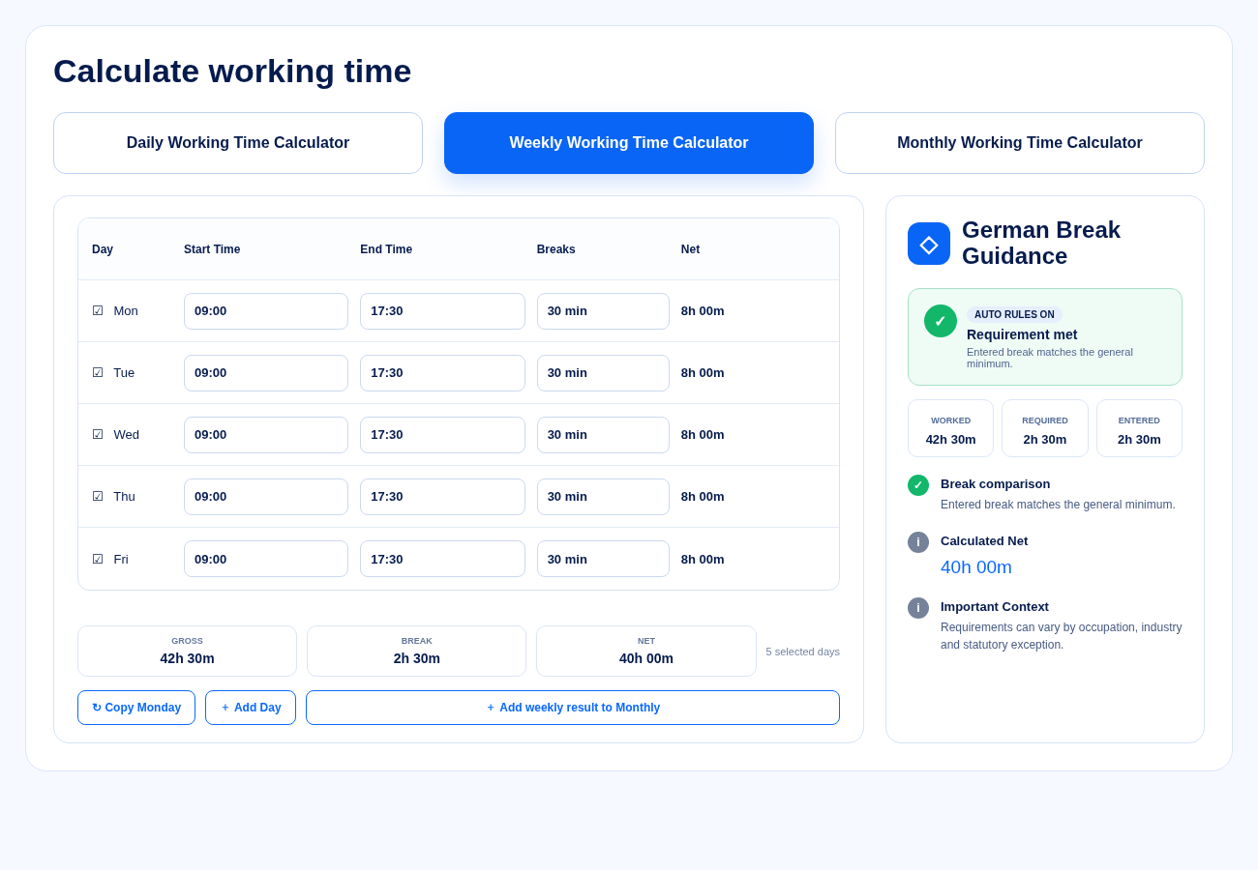This screenshot has width=1258, height=870.
Task: Click the Wed end time field
Action: click(x=442, y=435)
